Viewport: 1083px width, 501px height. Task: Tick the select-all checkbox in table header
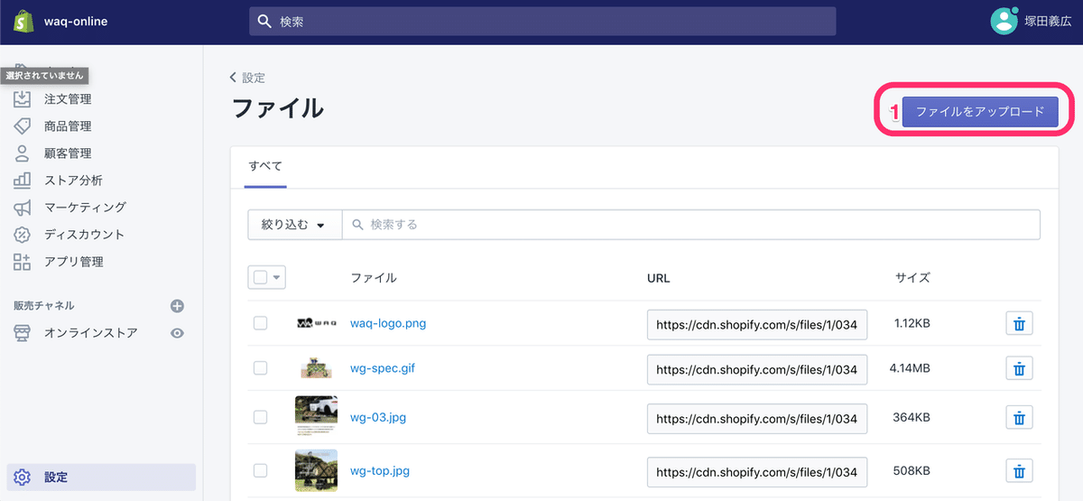tap(260, 278)
